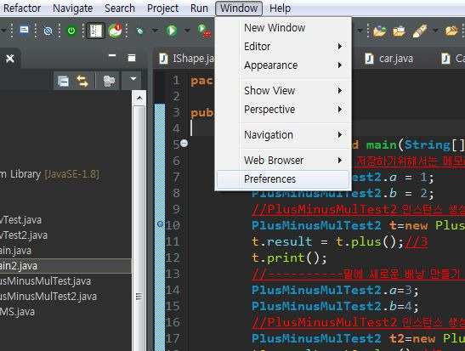
Task: Click Collapse All in Package Explorer
Action: pyautogui.click(x=63, y=81)
